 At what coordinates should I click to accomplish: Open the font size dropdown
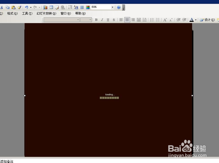pos(90,20)
